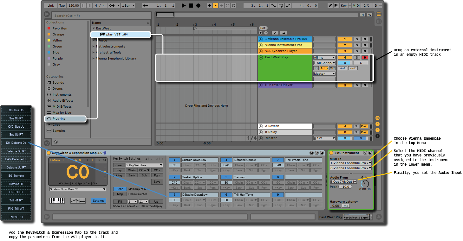
Task: Click the Settings button in KeySwitch device
Action: 99,201
